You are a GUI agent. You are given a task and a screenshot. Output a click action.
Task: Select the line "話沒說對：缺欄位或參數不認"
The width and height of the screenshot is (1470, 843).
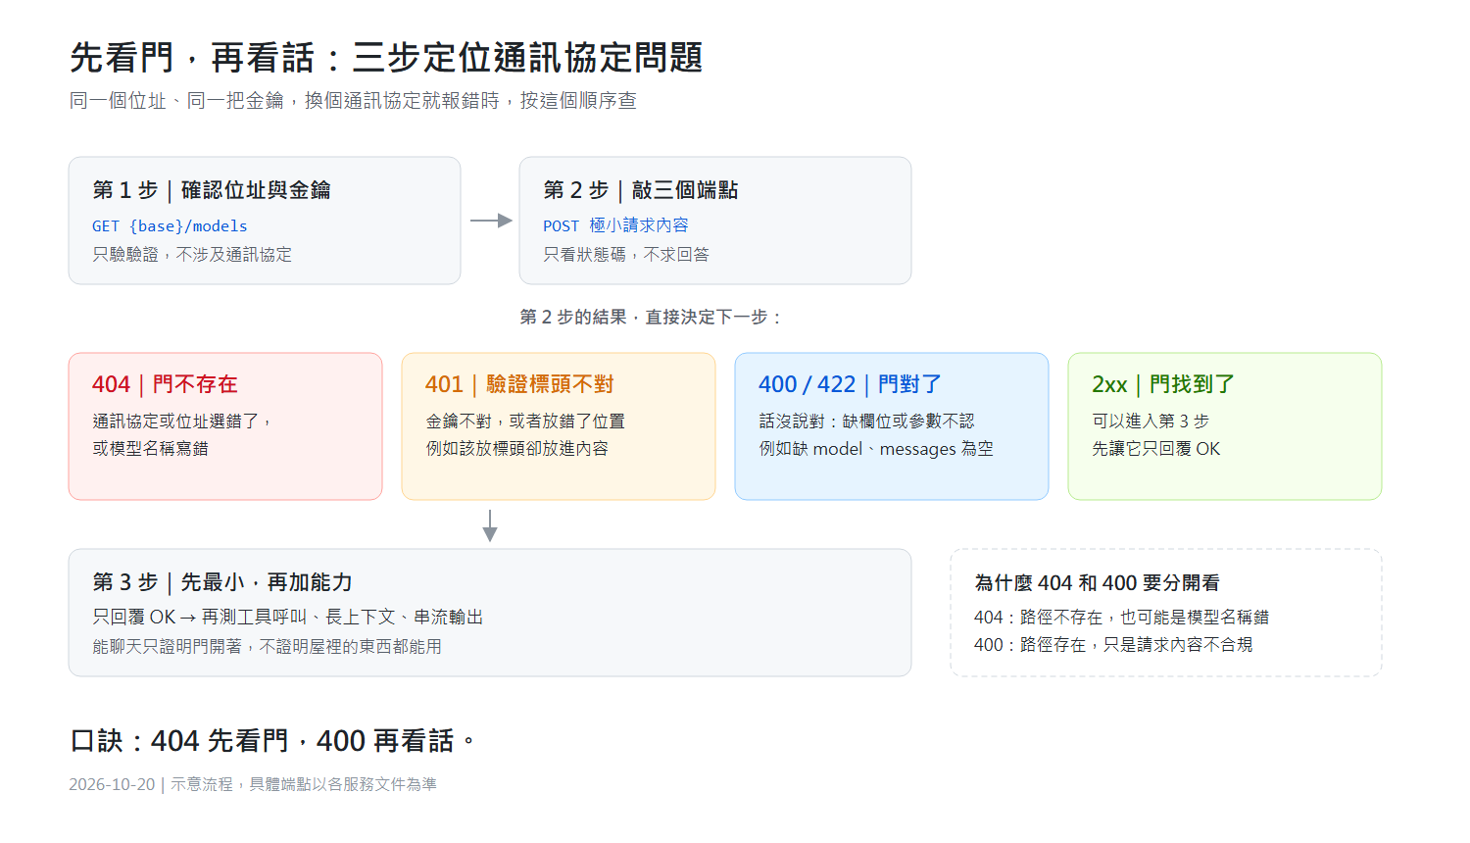866,421
